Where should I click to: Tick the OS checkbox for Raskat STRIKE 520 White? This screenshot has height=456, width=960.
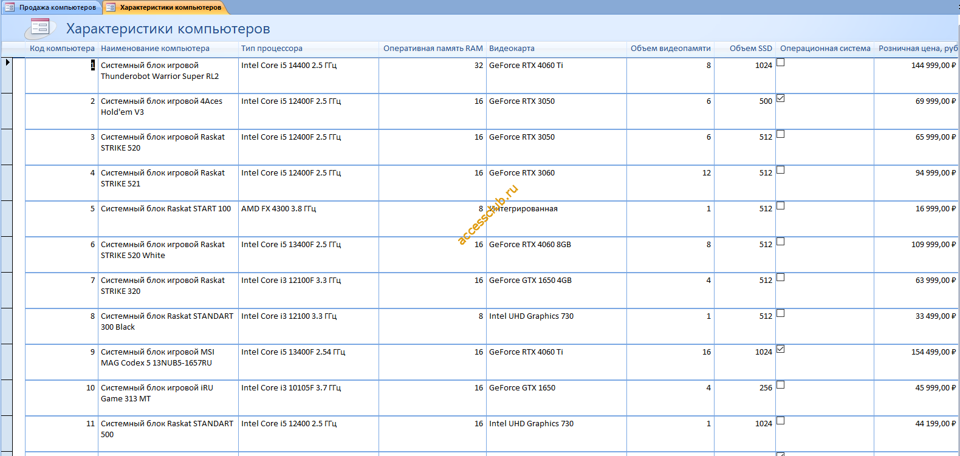[781, 242]
